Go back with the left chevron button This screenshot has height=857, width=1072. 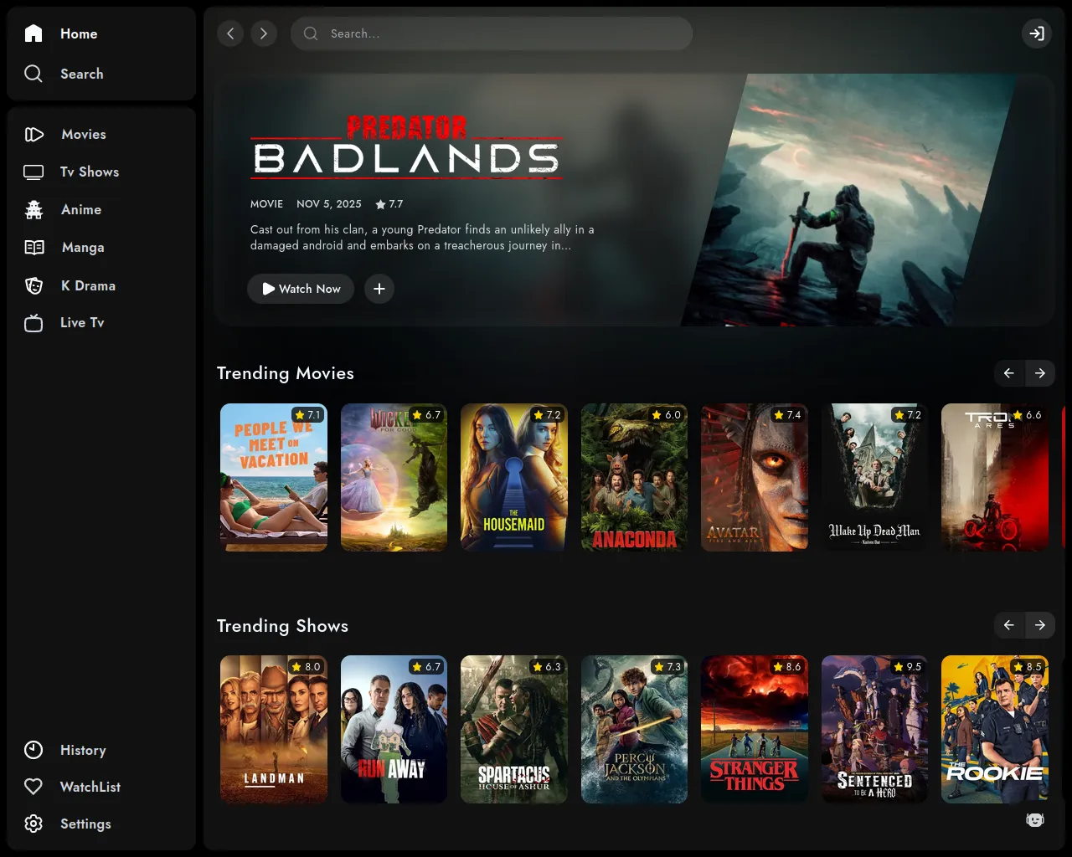(x=230, y=33)
